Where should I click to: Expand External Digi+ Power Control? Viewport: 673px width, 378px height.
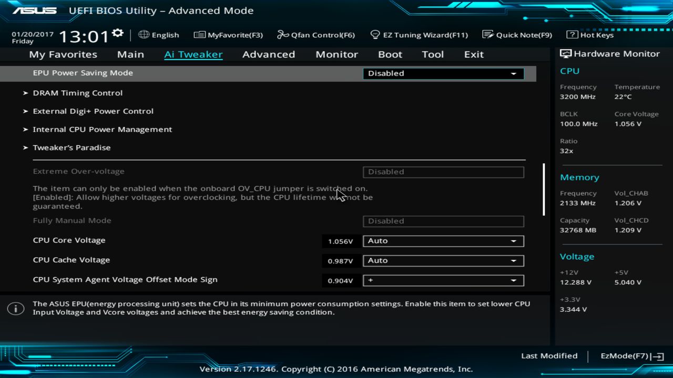click(93, 111)
